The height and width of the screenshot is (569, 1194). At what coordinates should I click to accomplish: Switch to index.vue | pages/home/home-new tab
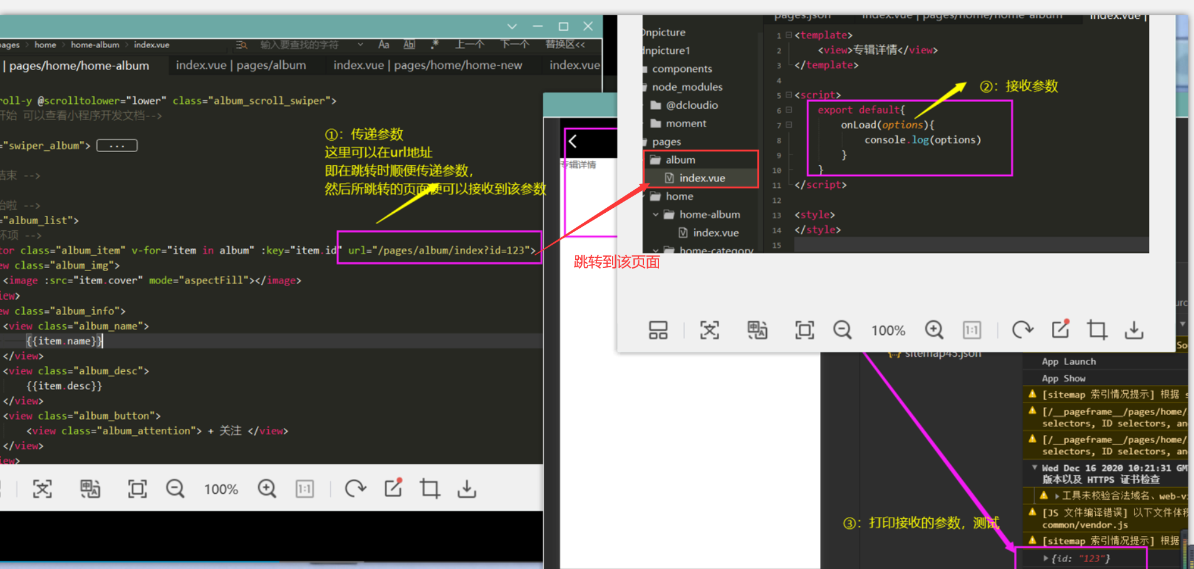click(428, 65)
